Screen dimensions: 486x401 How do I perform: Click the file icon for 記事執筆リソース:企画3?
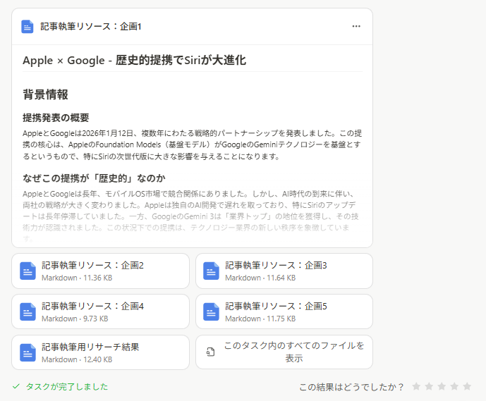coord(211,271)
